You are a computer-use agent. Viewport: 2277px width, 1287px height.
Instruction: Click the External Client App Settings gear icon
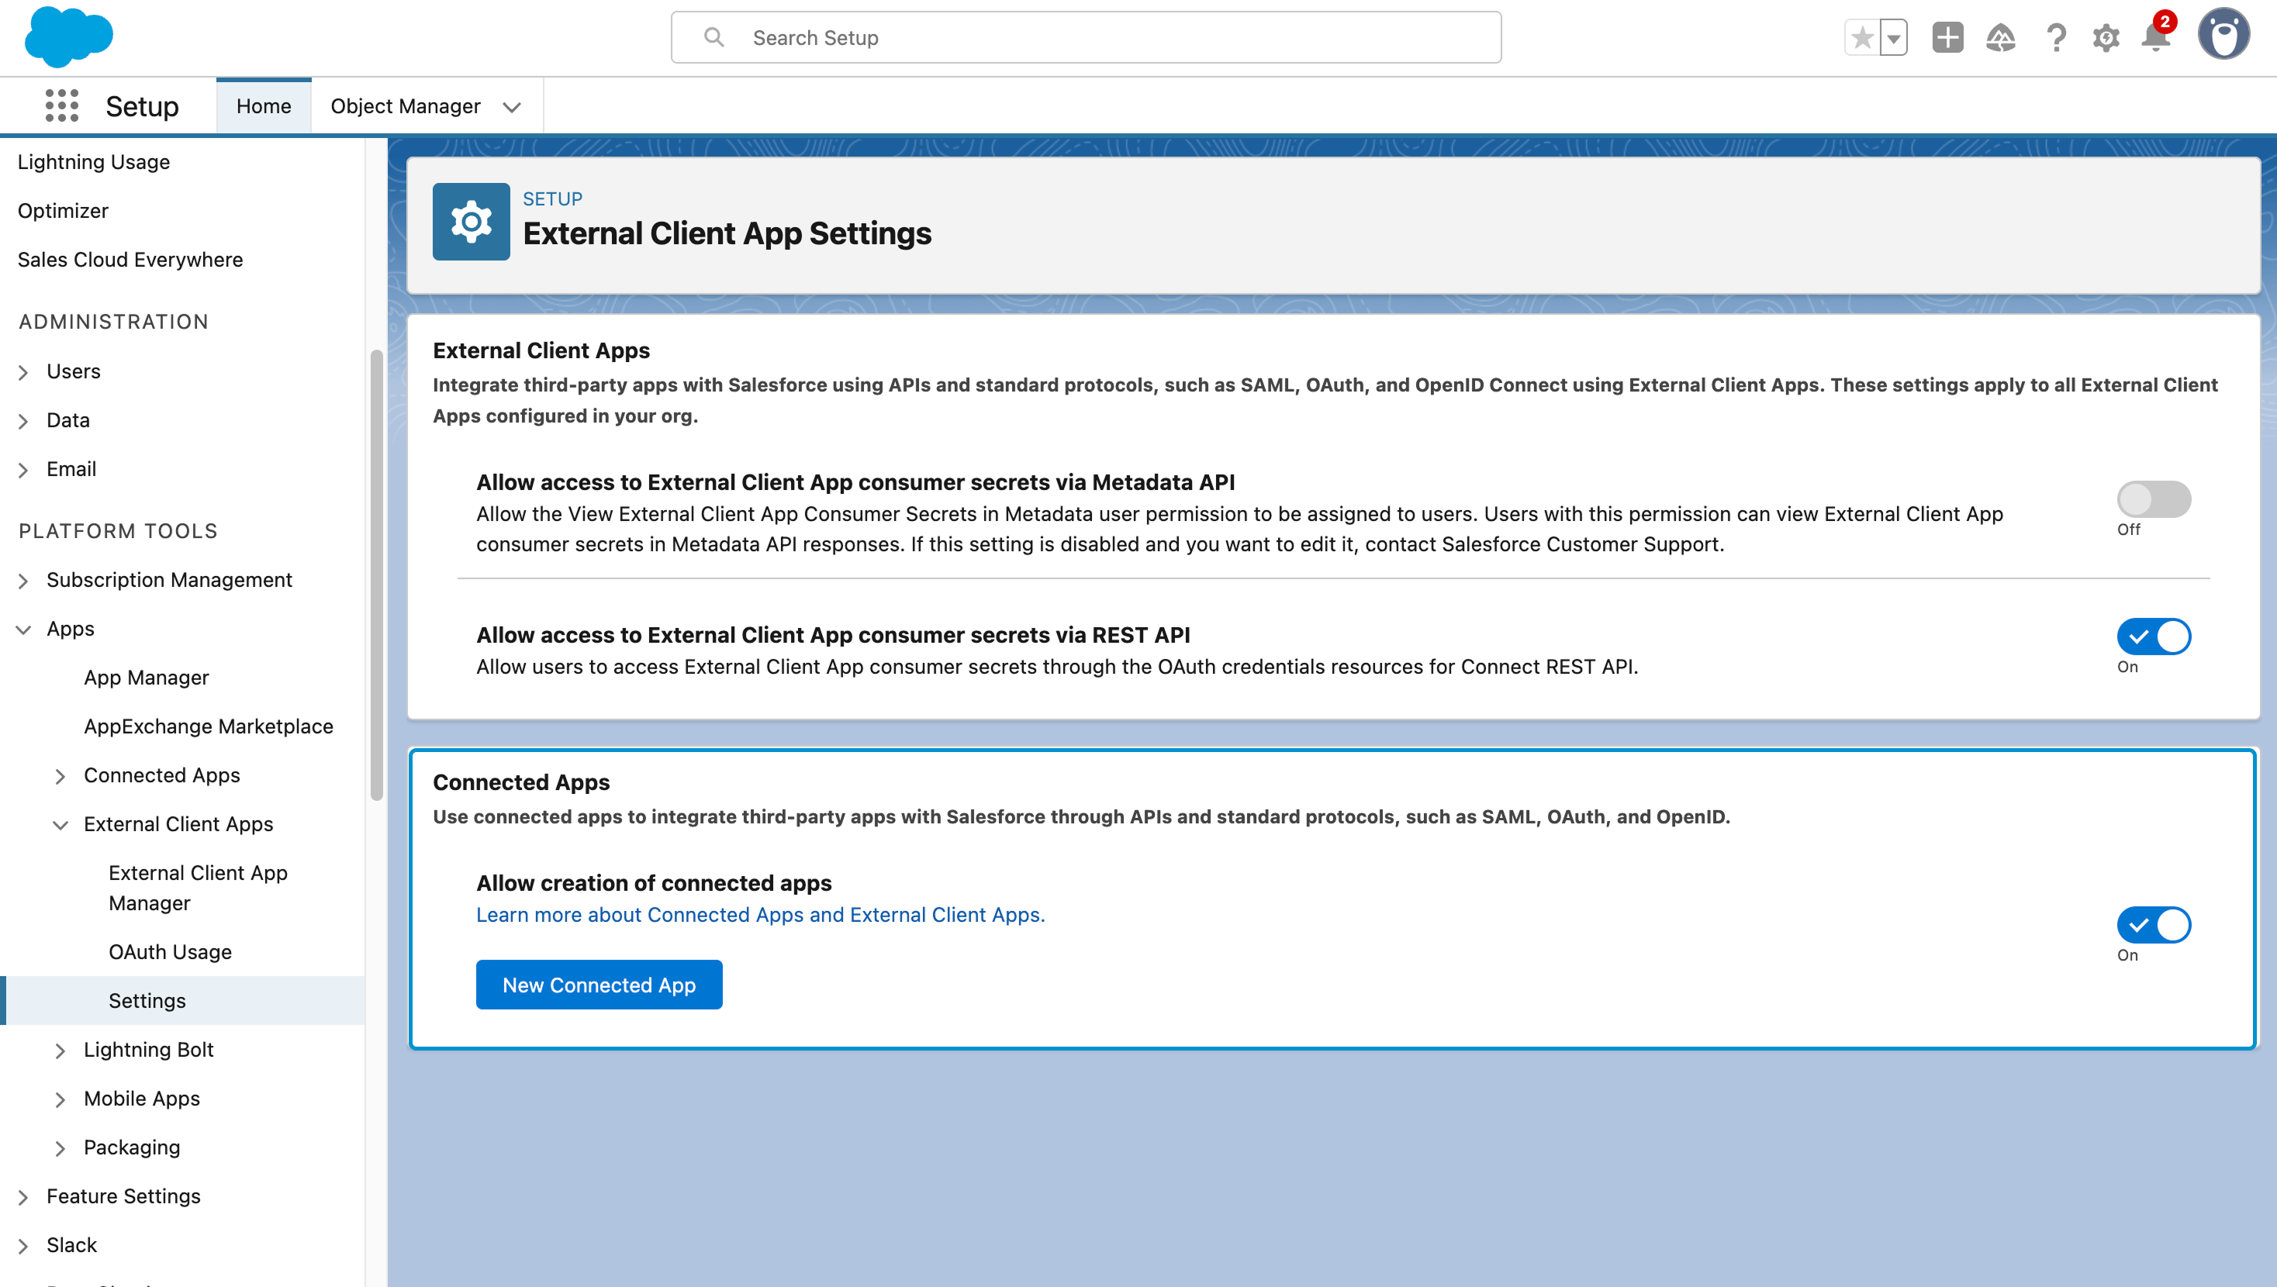(471, 222)
